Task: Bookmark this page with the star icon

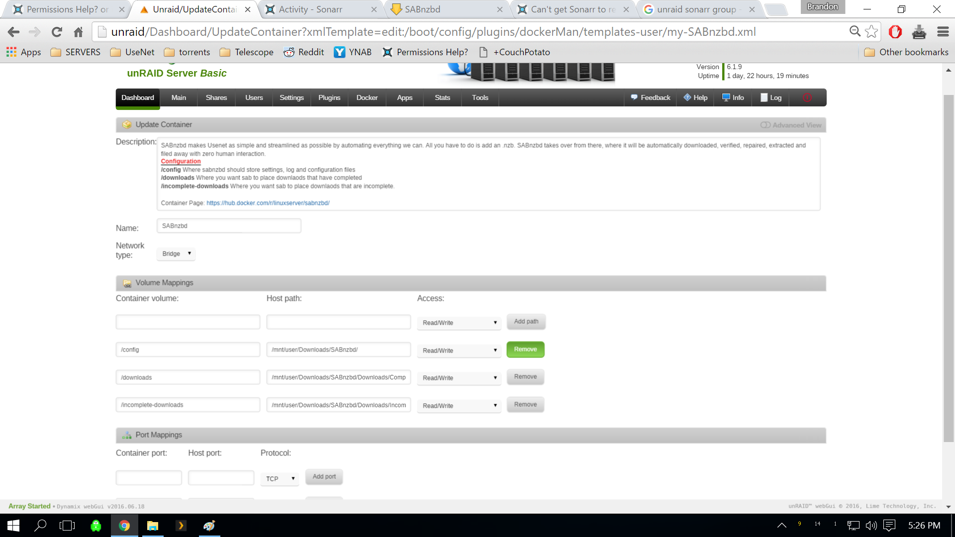Action: point(871,32)
